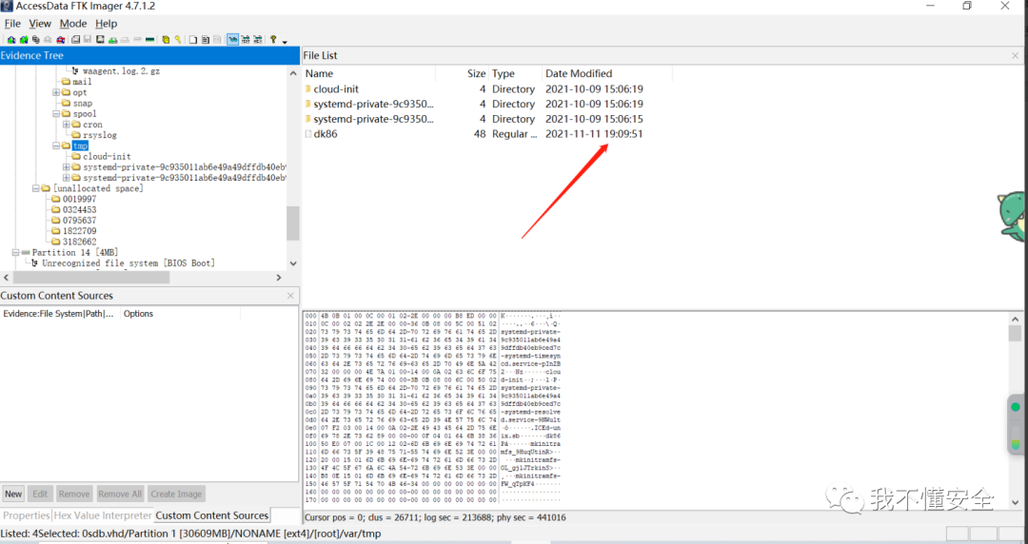Close the File List pane

tap(1015, 56)
